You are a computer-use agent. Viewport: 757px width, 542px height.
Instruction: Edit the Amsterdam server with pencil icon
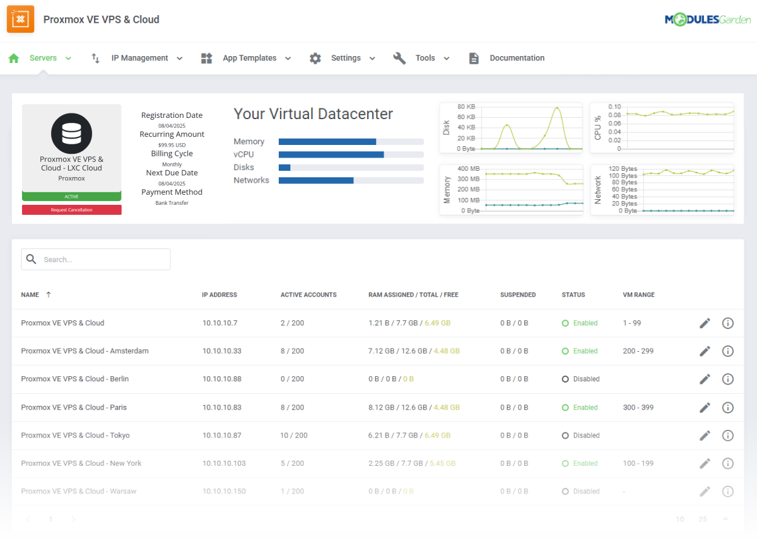[x=705, y=351]
